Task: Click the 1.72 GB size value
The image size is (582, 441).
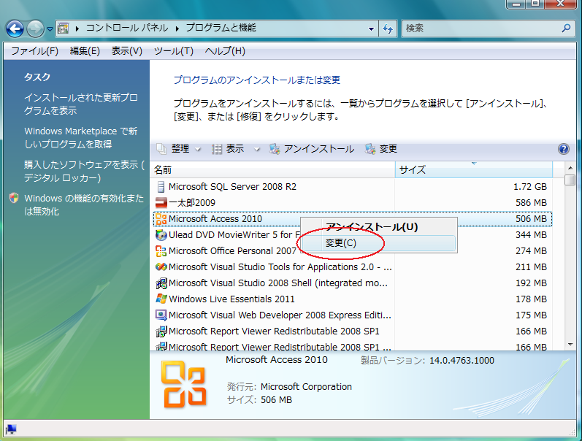Action: click(530, 187)
